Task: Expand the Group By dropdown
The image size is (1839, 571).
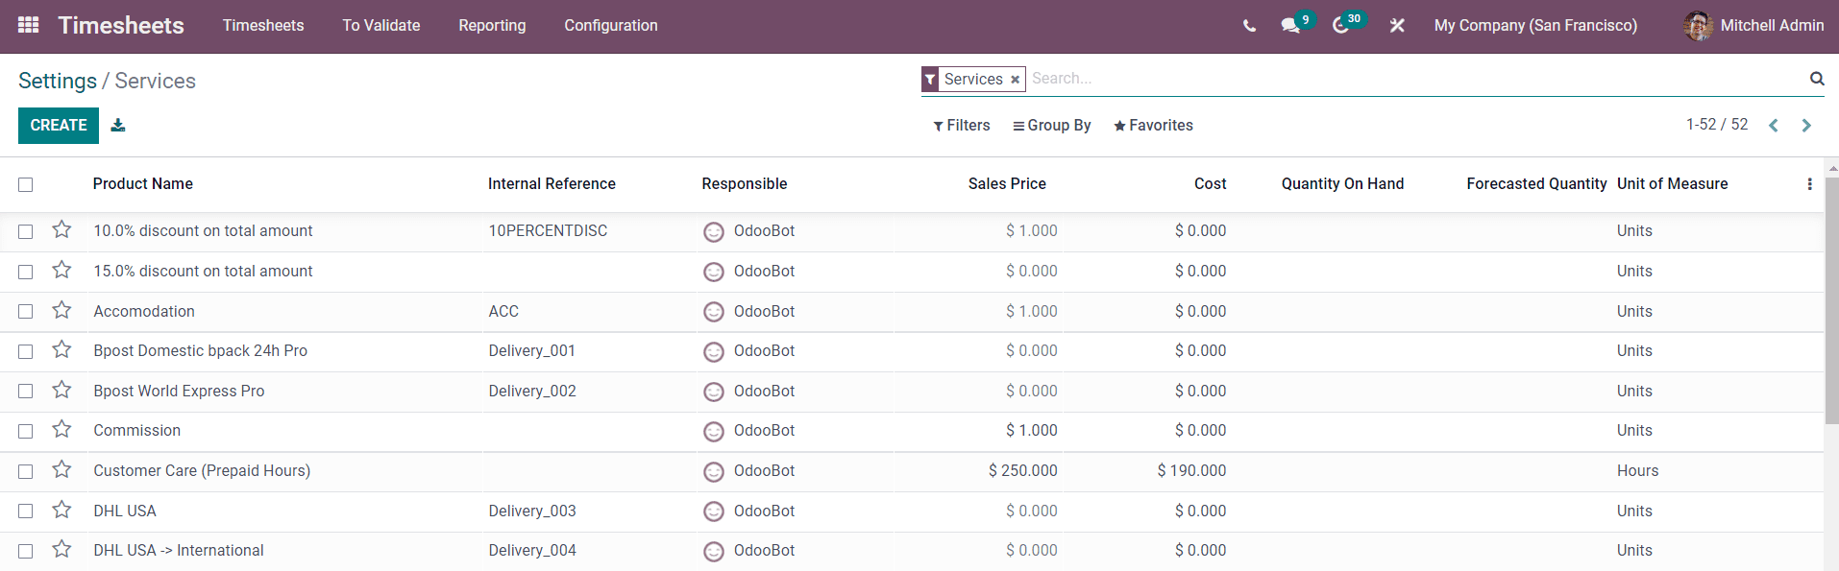Action: [x=1052, y=126]
